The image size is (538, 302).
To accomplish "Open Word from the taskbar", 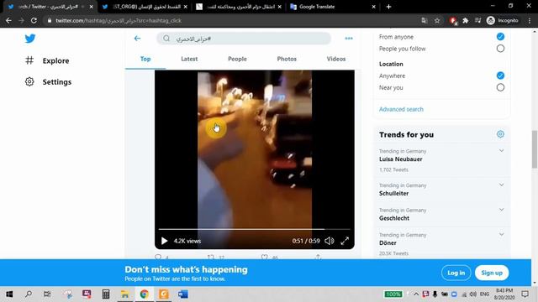I will tap(183, 294).
